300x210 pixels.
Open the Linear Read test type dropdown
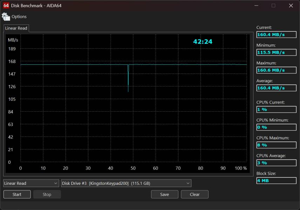[31, 183]
